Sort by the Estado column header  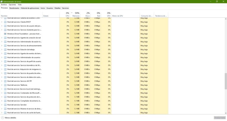pos(51,14)
